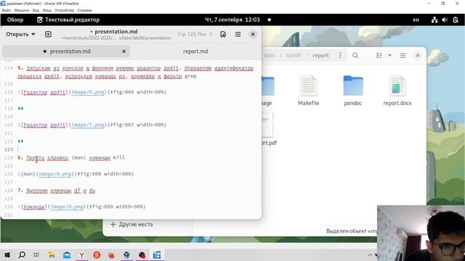
Task: Show hidden tray icons chevron
Action: [x=370, y=254]
